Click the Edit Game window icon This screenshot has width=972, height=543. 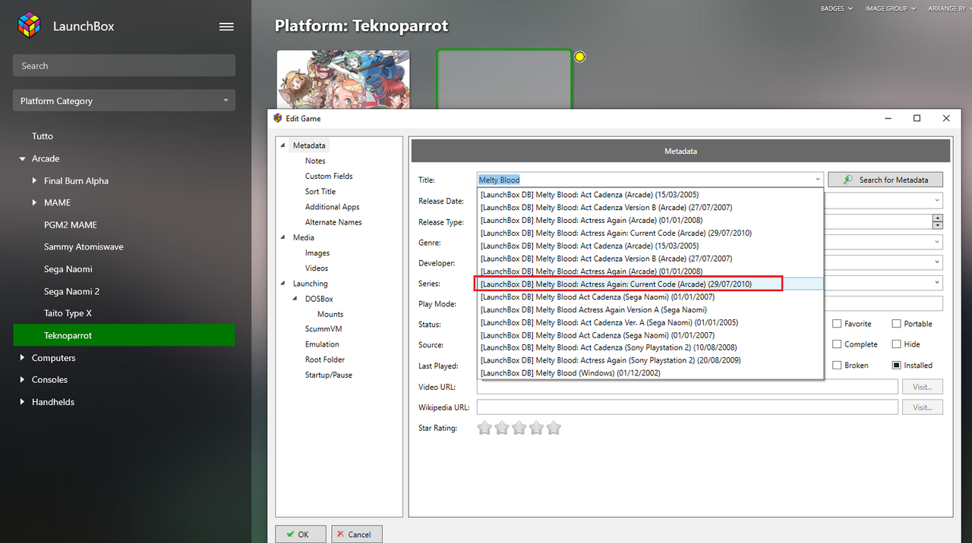[x=278, y=118]
